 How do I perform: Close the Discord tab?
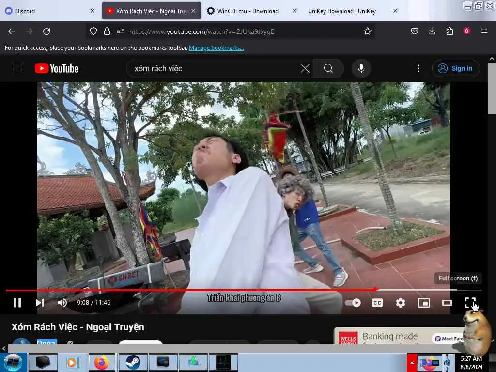point(93,11)
